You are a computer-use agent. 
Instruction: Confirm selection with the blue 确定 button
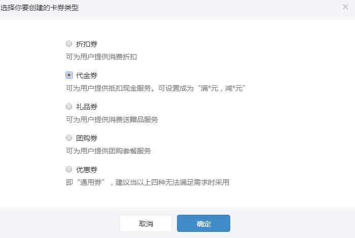203,223
